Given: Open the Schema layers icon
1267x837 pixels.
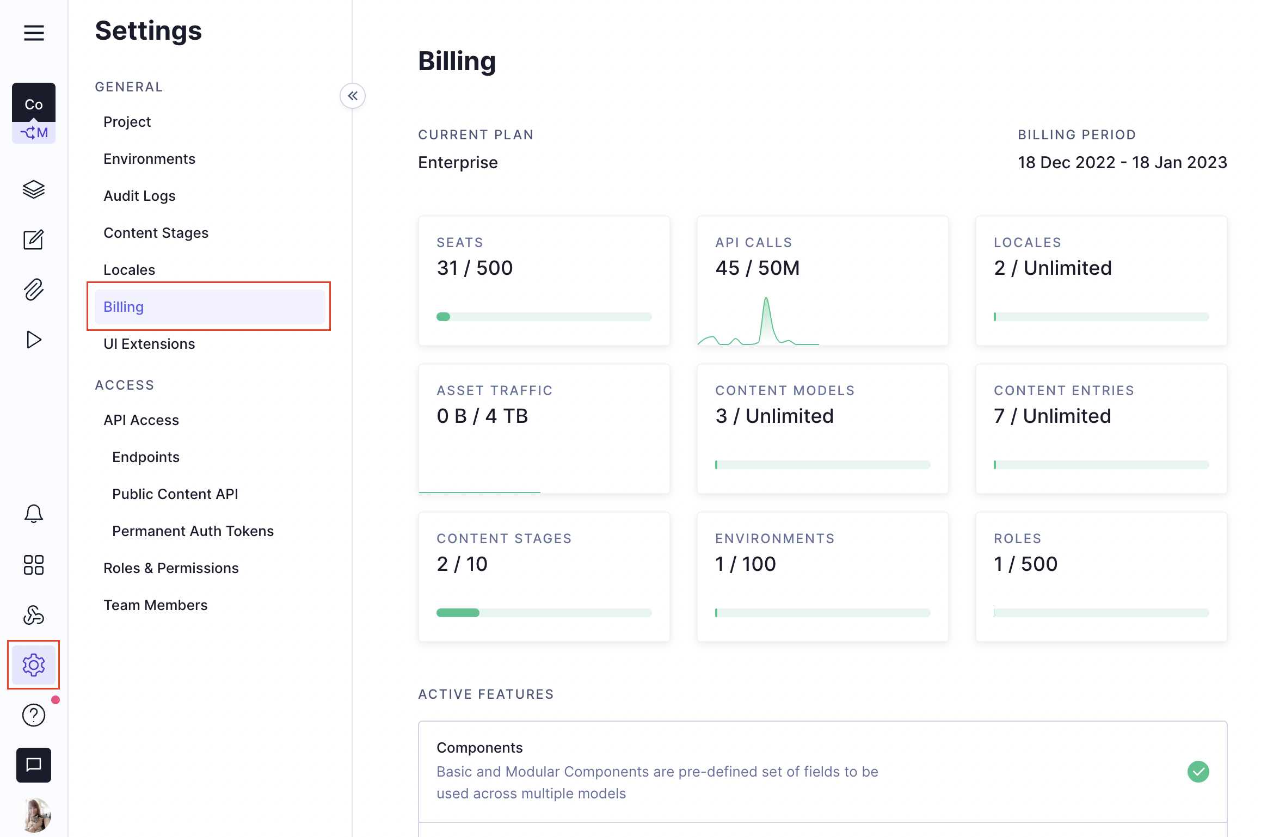Looking at the screenshot, I should tap(34, 189).
